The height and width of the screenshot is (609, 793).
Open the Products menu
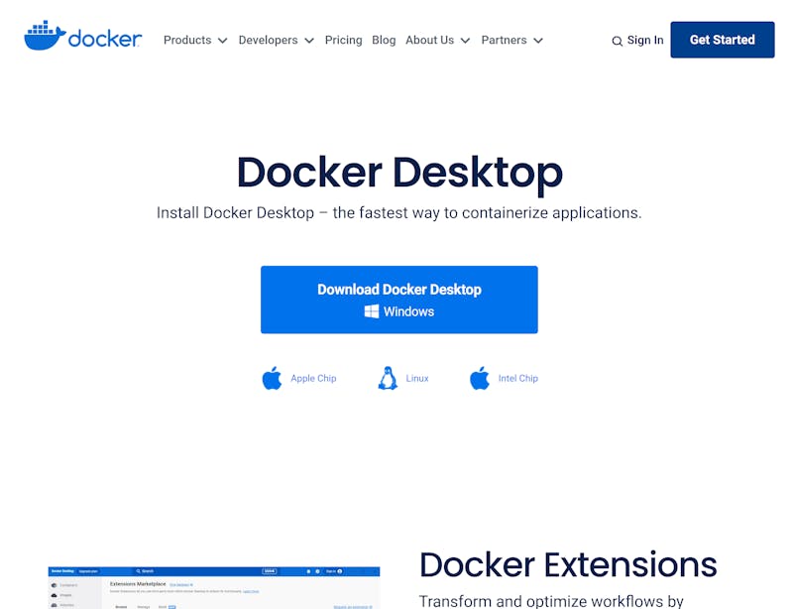coord(187,40)
